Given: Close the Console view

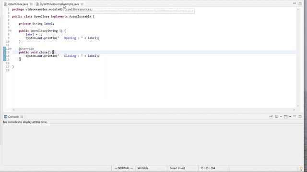Looking at the screenshot, I should (x=22, y=117).
